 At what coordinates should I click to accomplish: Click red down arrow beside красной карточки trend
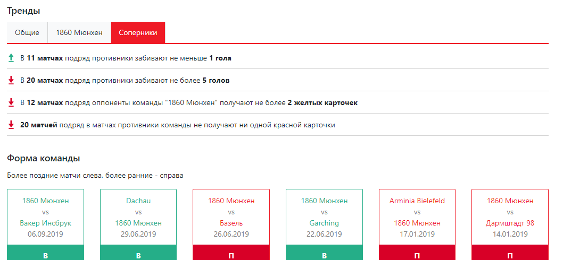tap(11, 125)
